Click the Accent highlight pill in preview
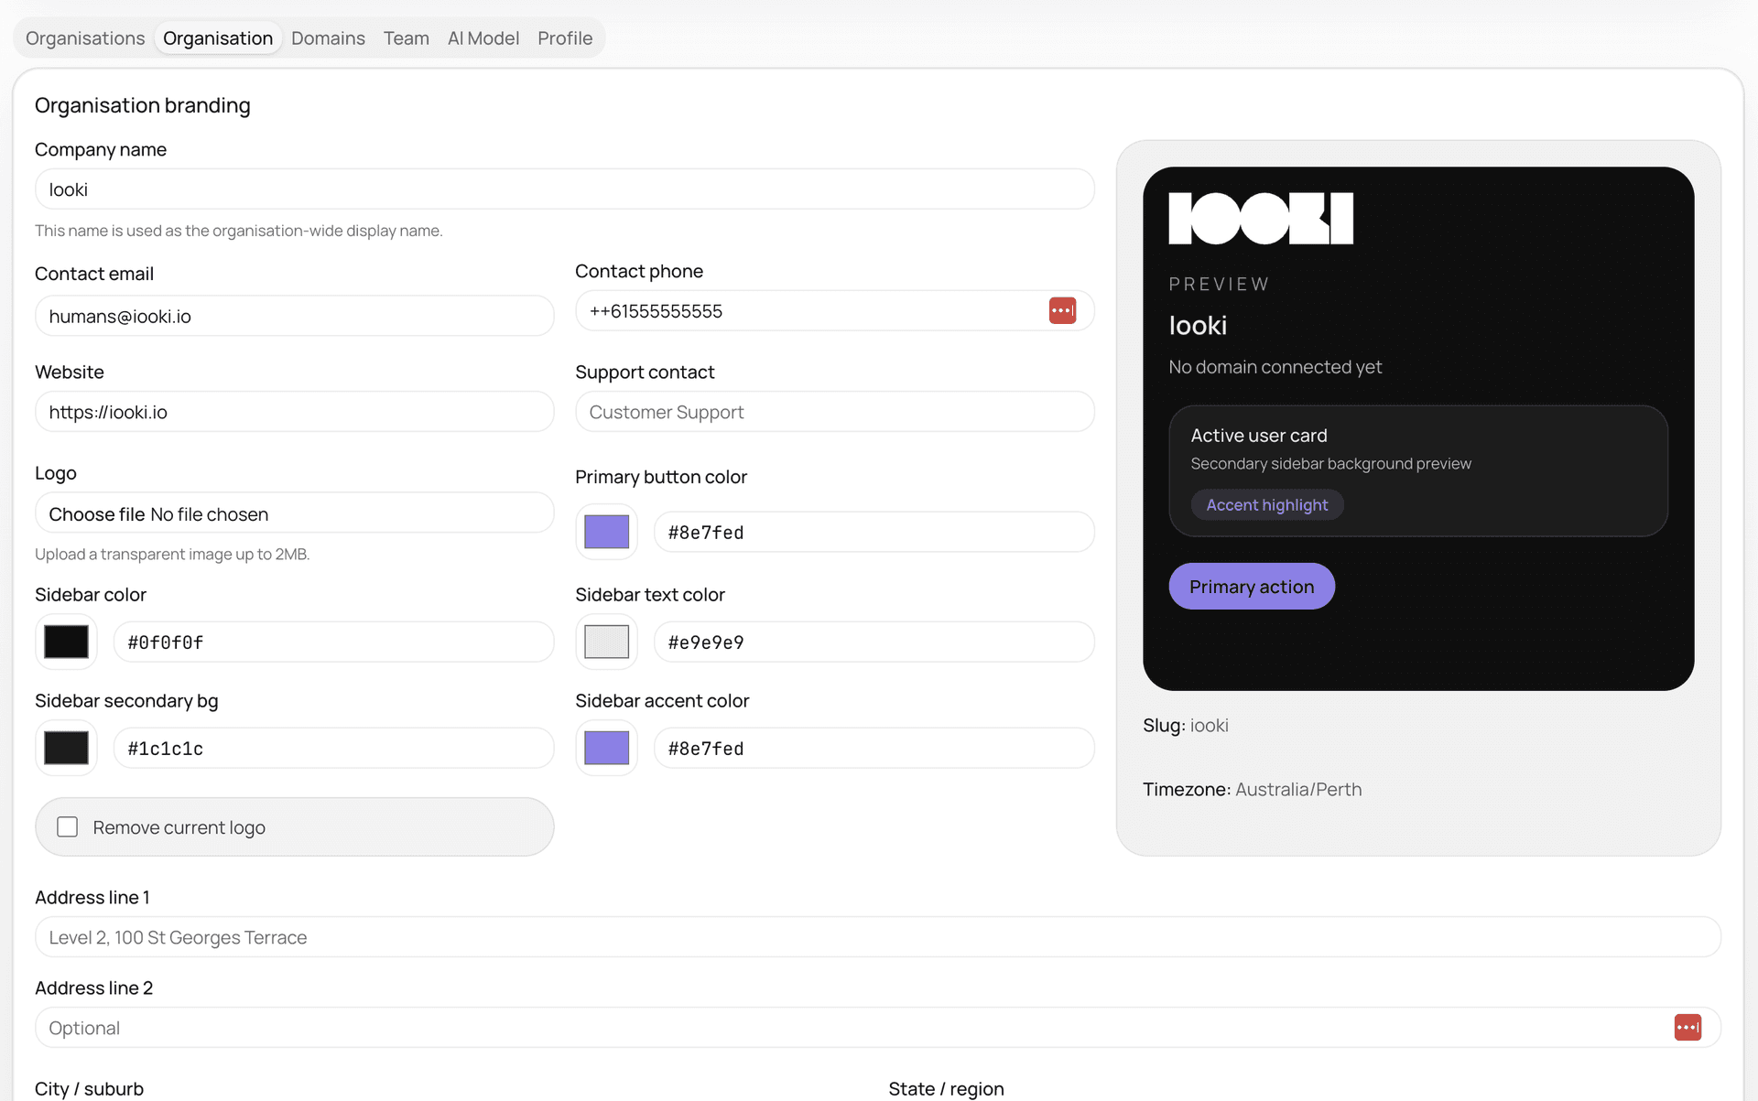The width and height of the screenshot is (1758, 1101). (1267, 505)
